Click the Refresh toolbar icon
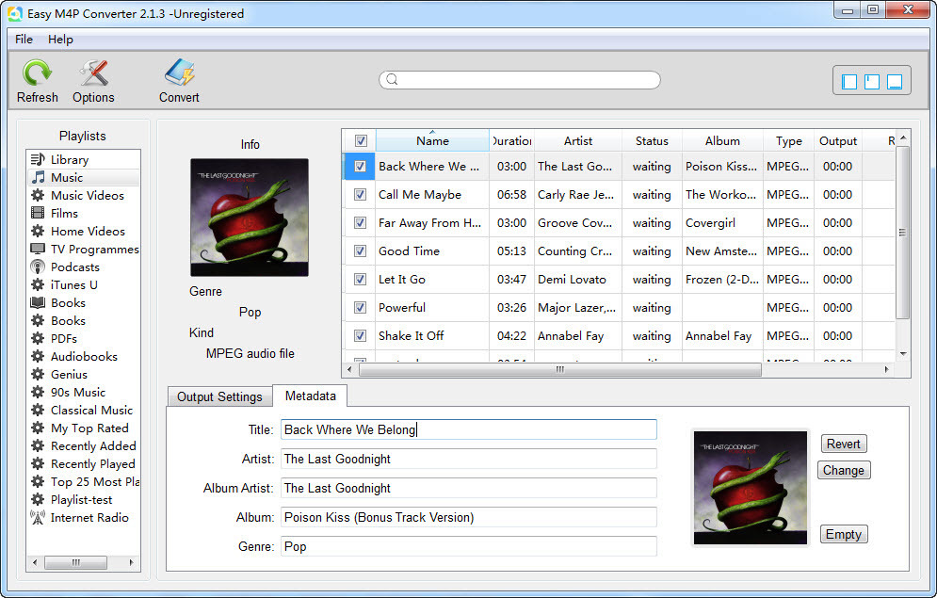Viewport: 937px width, 598px height. click(x=38, y=74)
